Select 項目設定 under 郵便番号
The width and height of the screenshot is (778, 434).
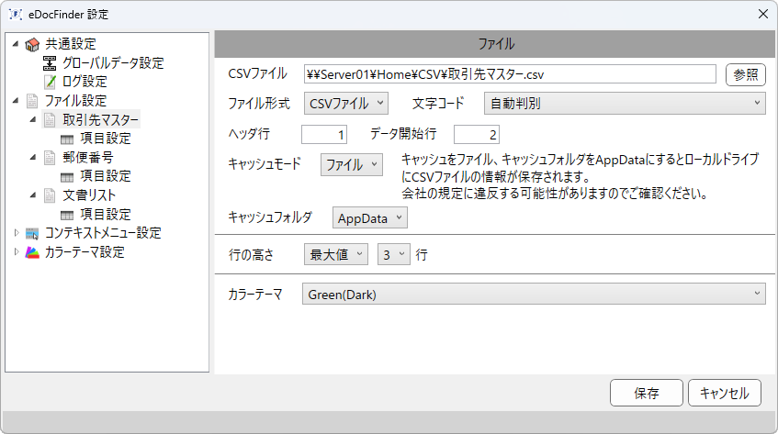(106, 176)
